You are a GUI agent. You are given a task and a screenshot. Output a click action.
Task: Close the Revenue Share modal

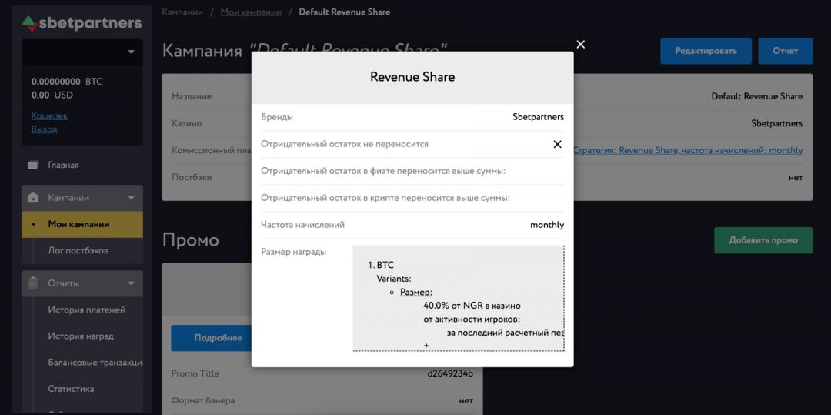point(580,45)
